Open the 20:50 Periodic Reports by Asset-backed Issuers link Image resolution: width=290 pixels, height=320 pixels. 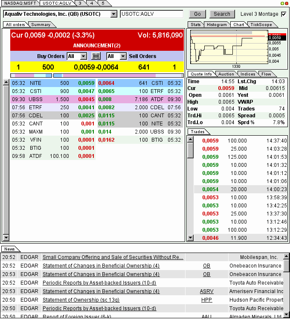(x=99, y=308)
